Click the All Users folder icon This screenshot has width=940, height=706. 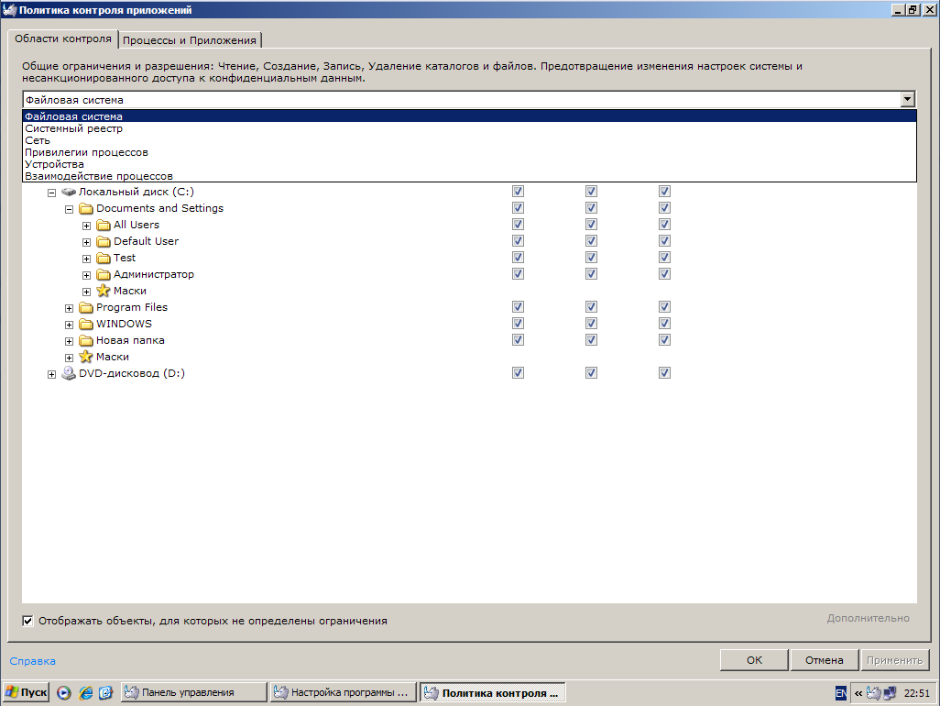click(104, 225)
